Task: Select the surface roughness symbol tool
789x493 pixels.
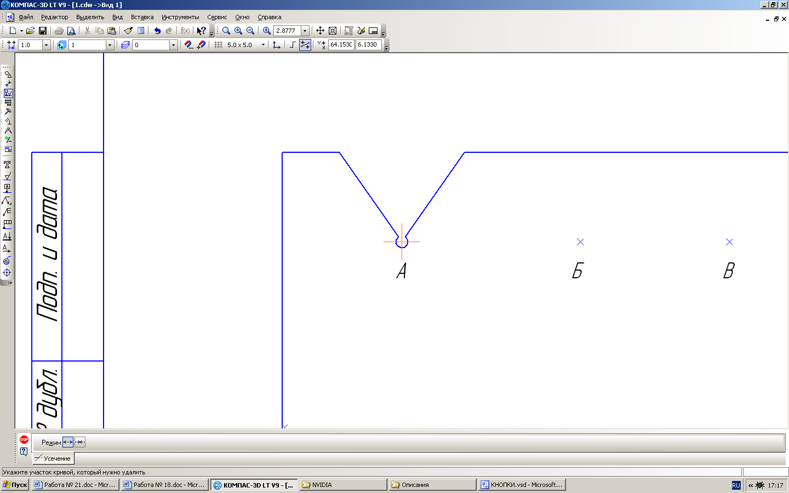Action: pos(7,176)
